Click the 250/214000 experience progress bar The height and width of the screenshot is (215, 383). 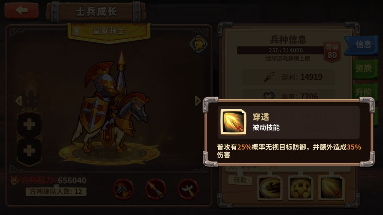(281, 51)
